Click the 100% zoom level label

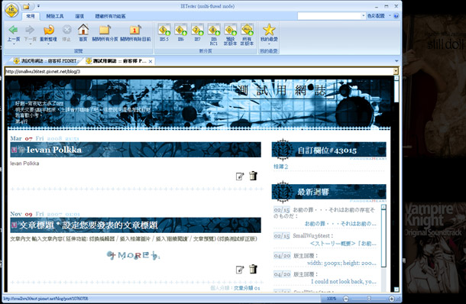[332, 299]
